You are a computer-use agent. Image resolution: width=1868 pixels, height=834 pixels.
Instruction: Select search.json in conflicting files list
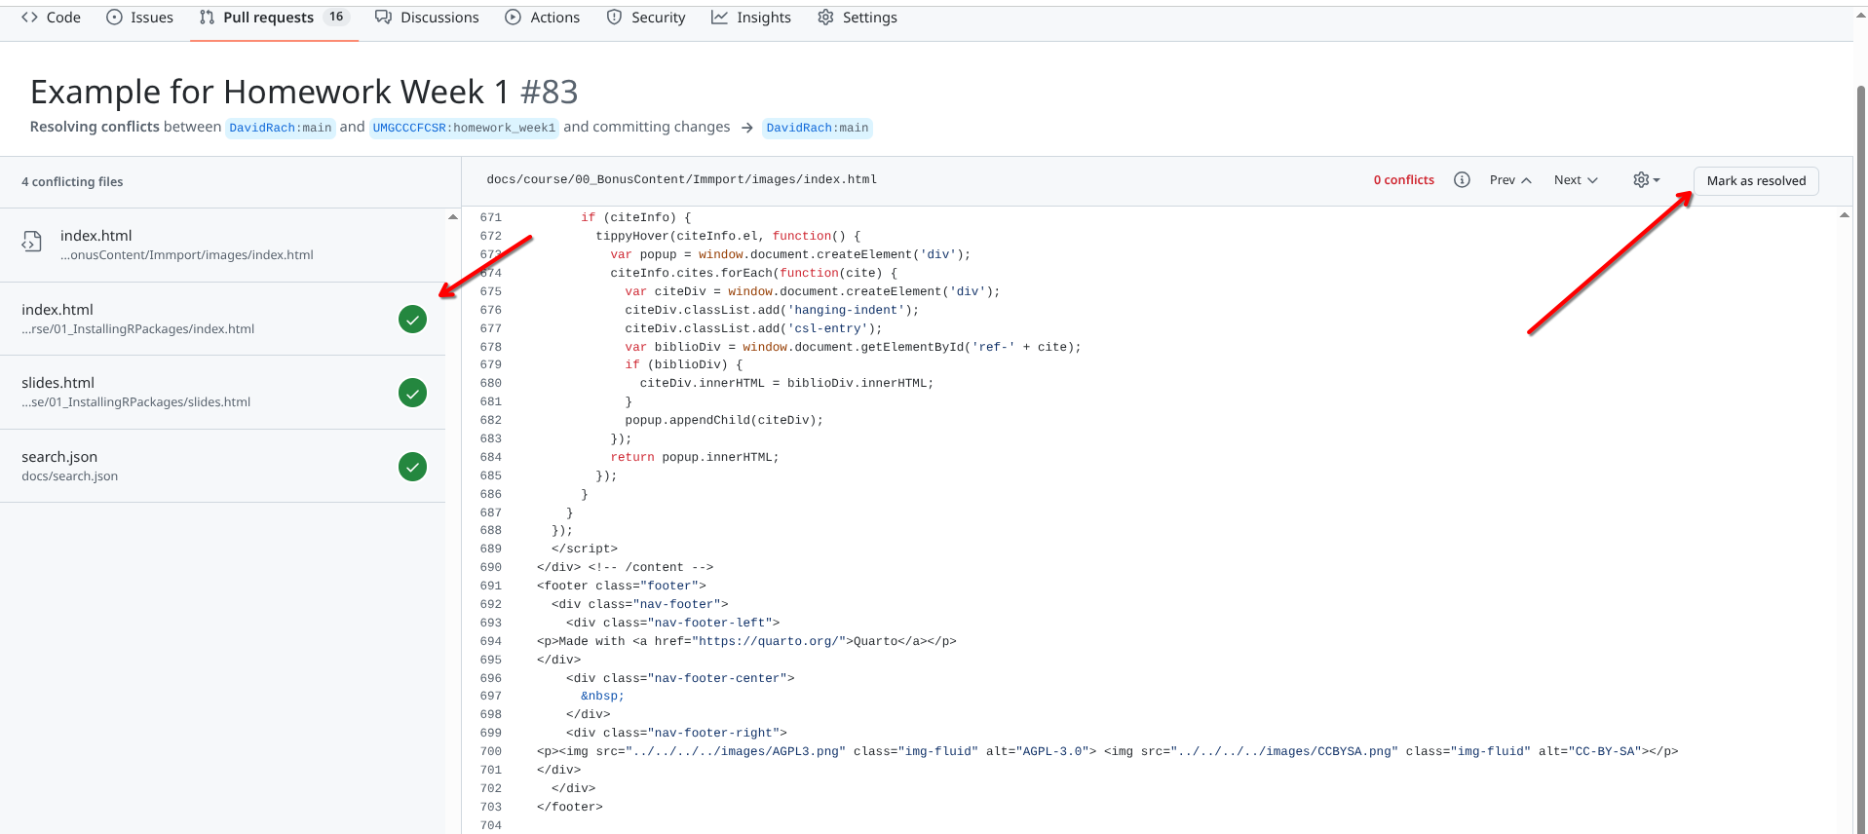tap(59, 457)
